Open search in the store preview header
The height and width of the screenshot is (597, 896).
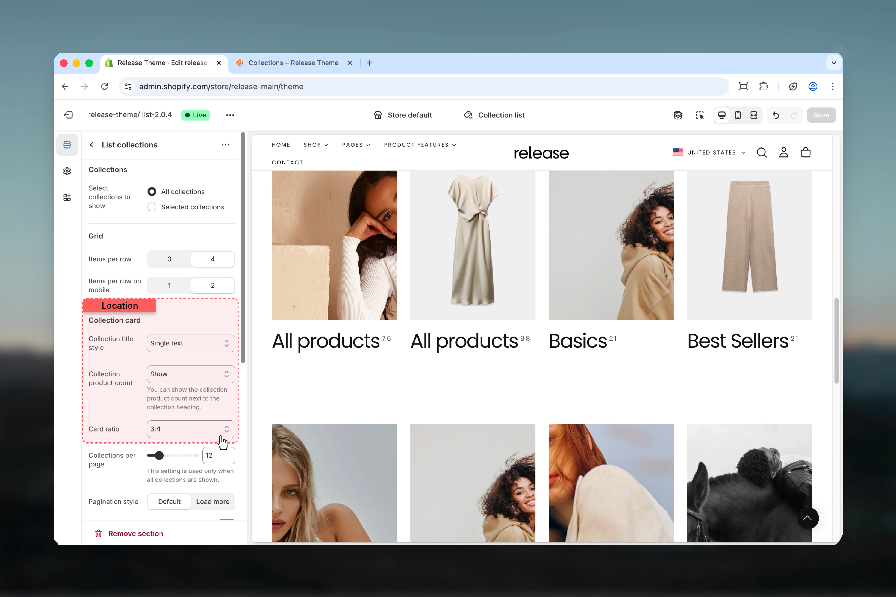[x=762, y=153]
